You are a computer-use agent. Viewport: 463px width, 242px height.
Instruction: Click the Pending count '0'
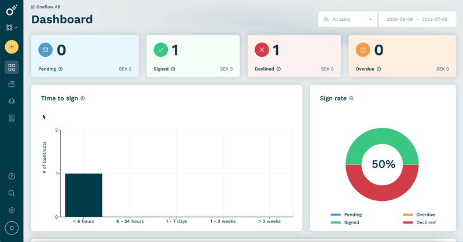coord(61,50)
